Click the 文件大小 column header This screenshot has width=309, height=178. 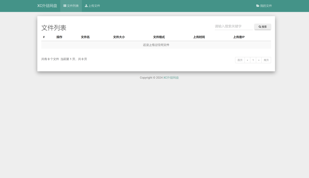click(119, 37)
